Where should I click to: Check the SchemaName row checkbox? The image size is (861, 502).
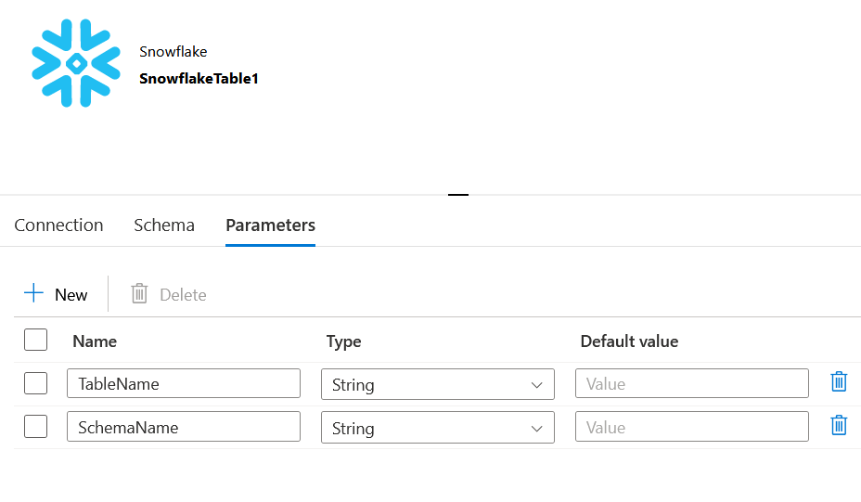pos(36,427)
